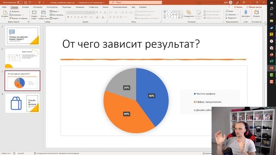Undo the last action in title bar

[x=30, y=3]
